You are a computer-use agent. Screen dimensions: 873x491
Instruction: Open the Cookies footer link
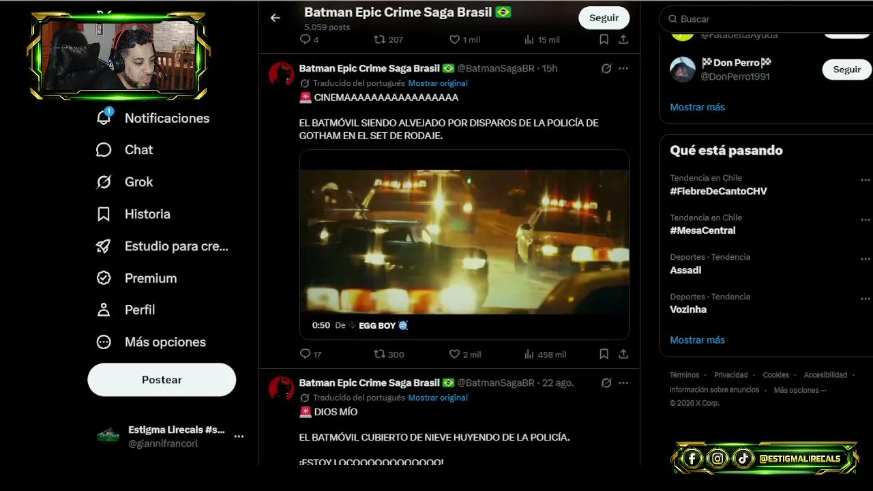tap(775, 375)
